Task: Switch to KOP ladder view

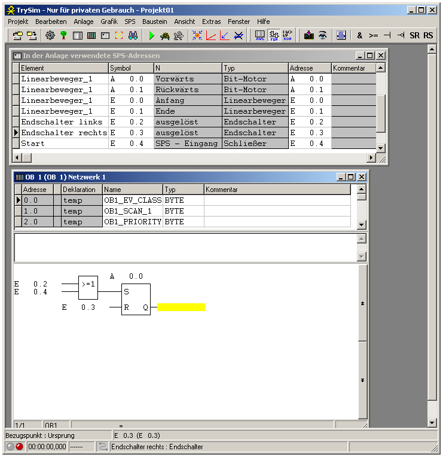Action: coord(288,36)
